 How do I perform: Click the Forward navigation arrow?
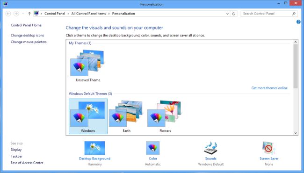16,14
